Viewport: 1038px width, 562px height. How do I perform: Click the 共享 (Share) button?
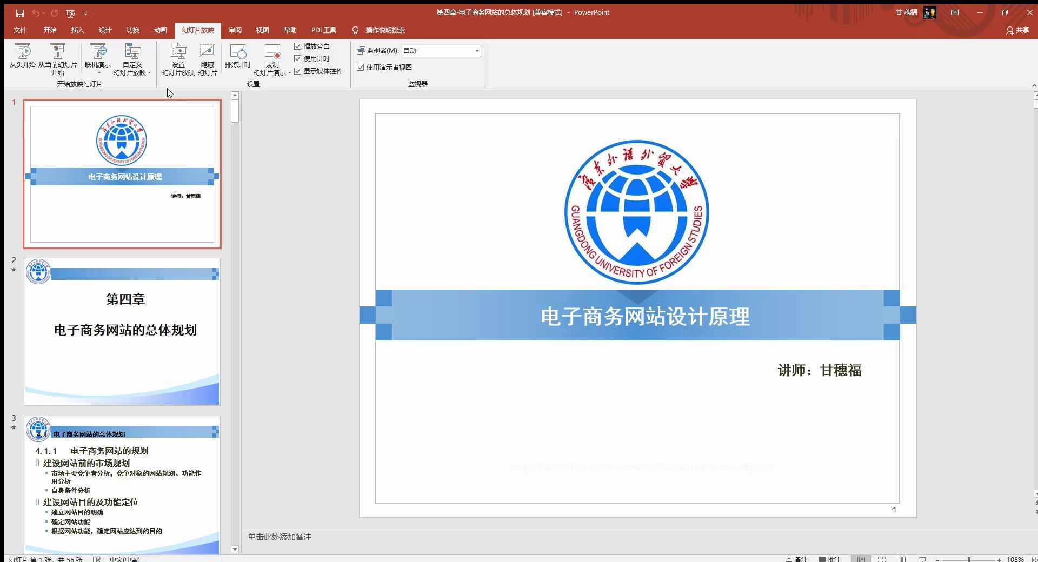click(x=1017, y=30)
